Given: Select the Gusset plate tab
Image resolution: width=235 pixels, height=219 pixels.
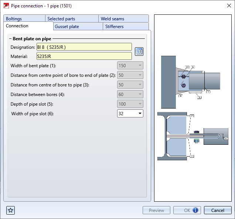Looking at the screenshot, I should pyautogui.click(x=67, y=27).
